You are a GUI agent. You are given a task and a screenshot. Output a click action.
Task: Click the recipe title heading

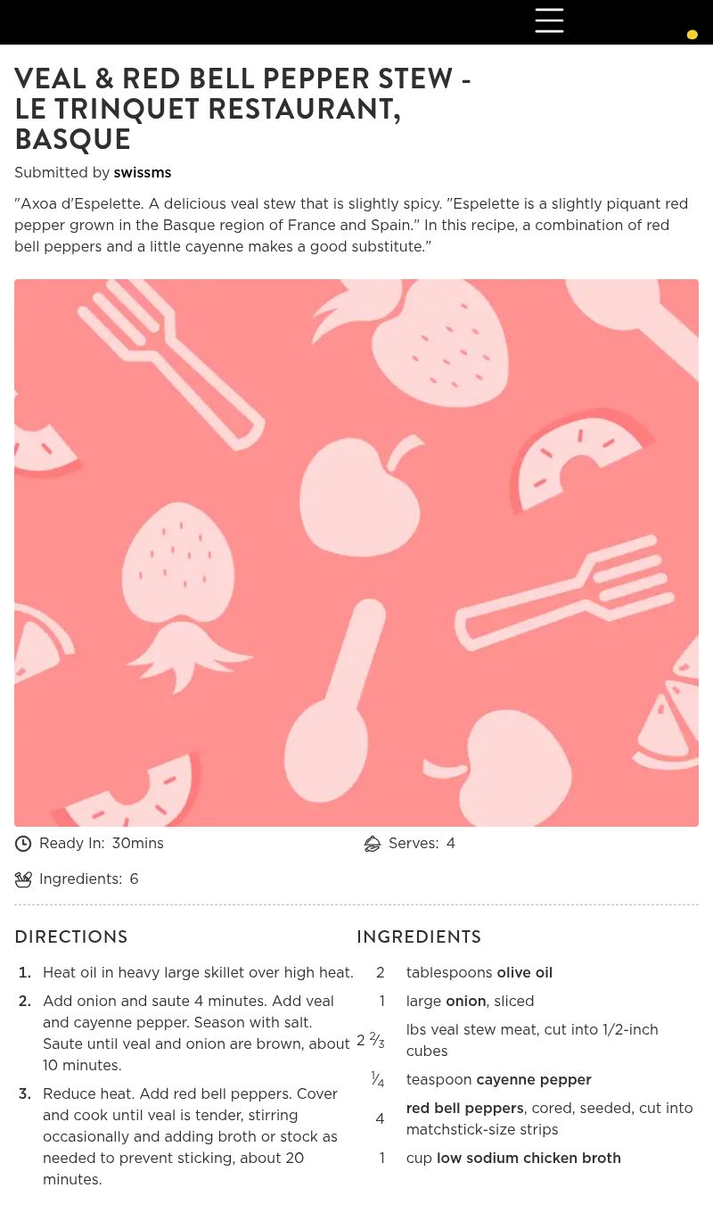tap(242, 109)
